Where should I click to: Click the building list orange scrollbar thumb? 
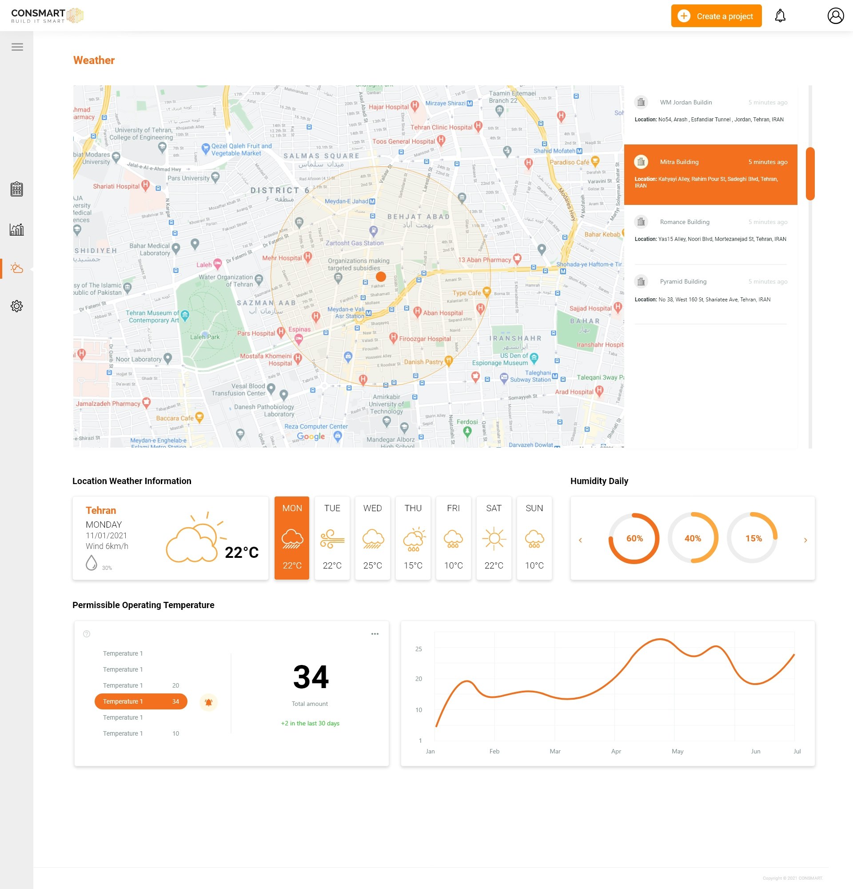coord(810,173)
